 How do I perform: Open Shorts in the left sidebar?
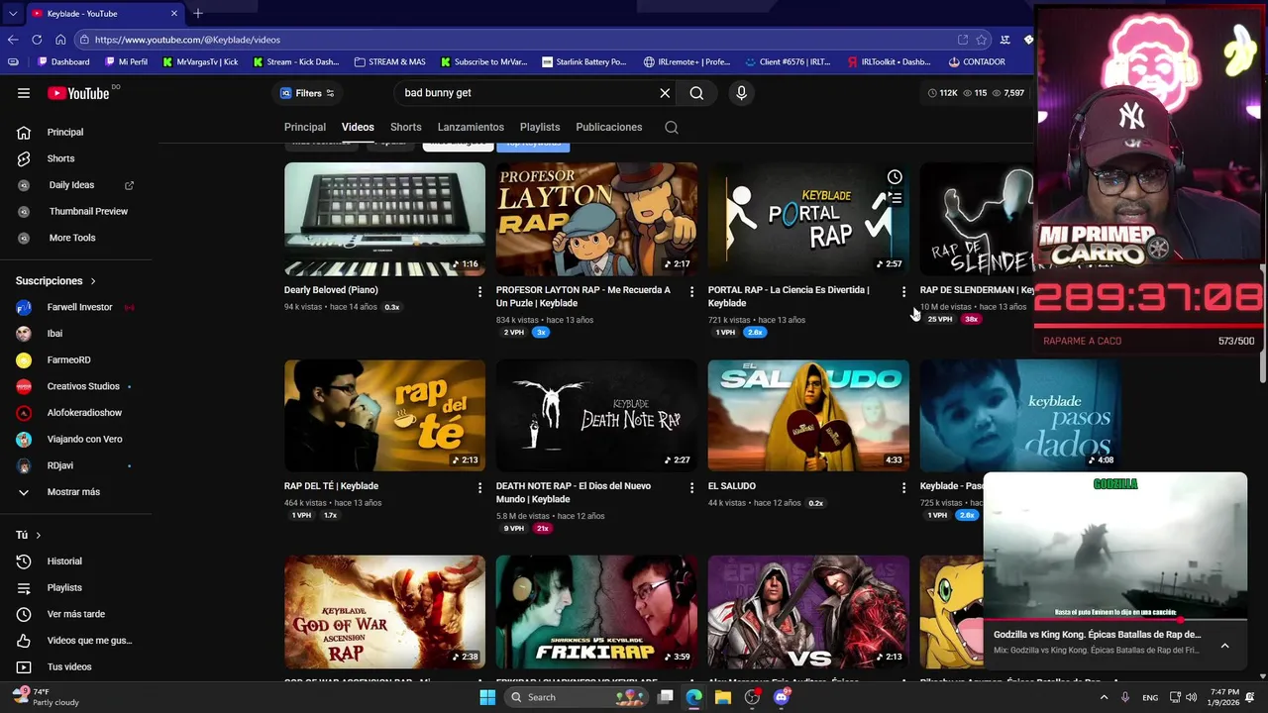[x=60, y=158]
